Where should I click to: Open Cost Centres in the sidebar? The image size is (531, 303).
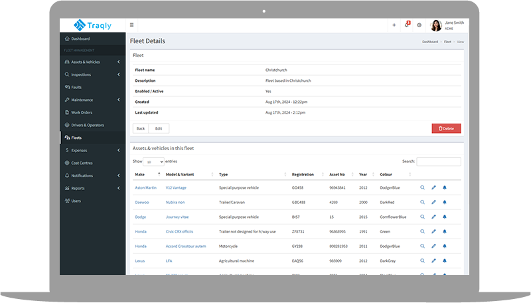[92, 163]
